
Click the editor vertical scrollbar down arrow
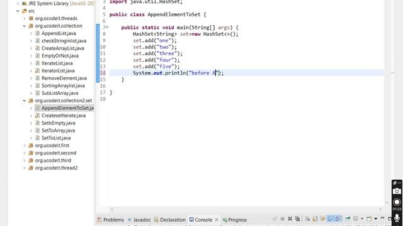coord(387,202)
